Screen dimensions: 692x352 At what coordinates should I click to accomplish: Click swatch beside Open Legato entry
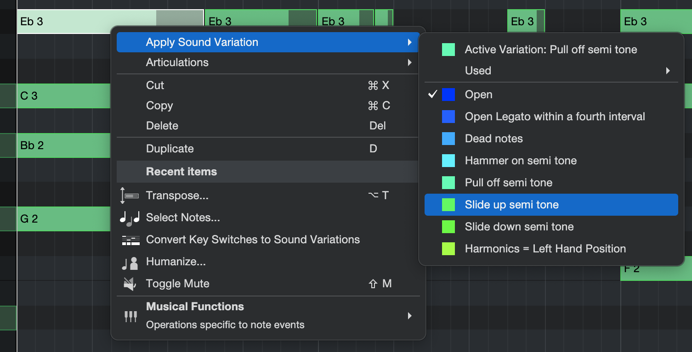point(448,117)
